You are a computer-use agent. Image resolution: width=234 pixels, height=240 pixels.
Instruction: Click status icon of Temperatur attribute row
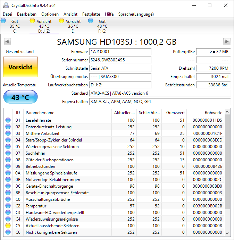click(8, 206)
